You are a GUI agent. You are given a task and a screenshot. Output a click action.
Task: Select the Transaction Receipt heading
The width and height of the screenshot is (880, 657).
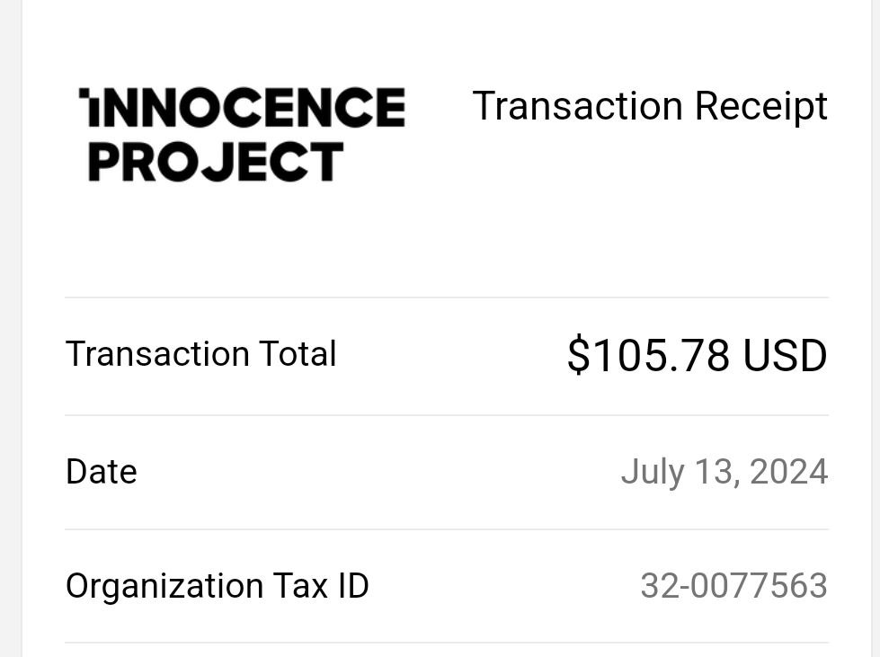click(650, 107)
